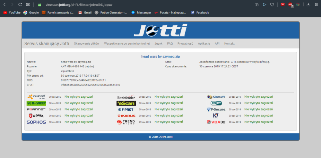This screenshot has width=321, height=158.
Task: Open the ABP adblock extension icon
Action: 291,4
